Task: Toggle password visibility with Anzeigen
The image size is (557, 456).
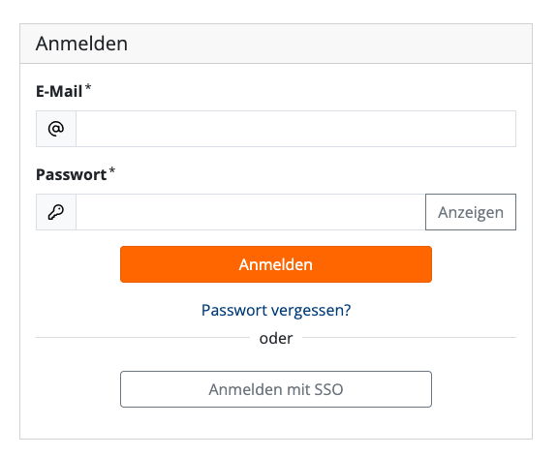Action: [471, 212]
